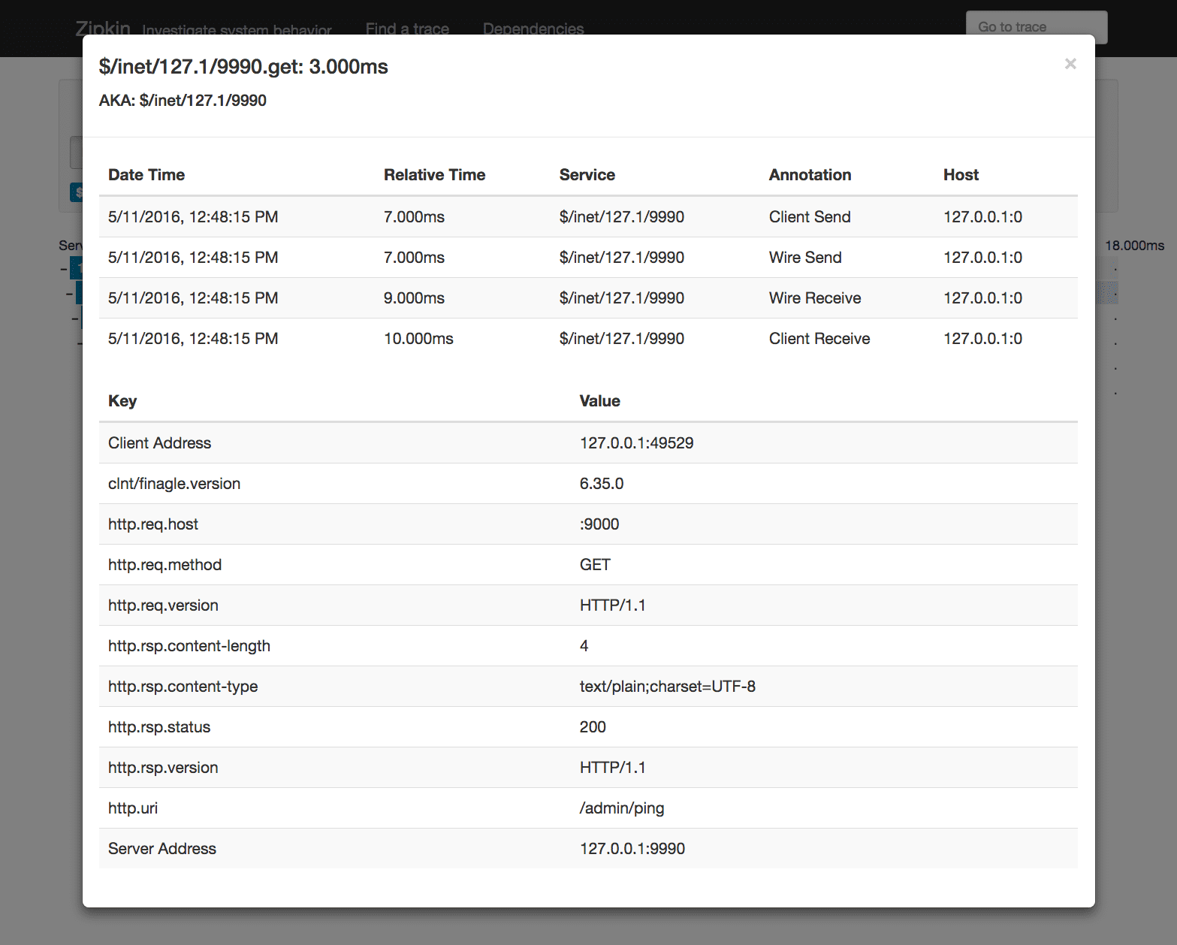The height and width of the screenshot is (945, 1177).
Task: Select the Relative Time column header
Action: [x=434, y=175]
